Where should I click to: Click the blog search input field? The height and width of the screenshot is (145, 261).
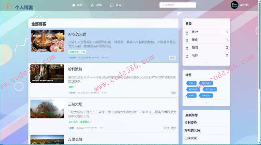pos(177,5)
